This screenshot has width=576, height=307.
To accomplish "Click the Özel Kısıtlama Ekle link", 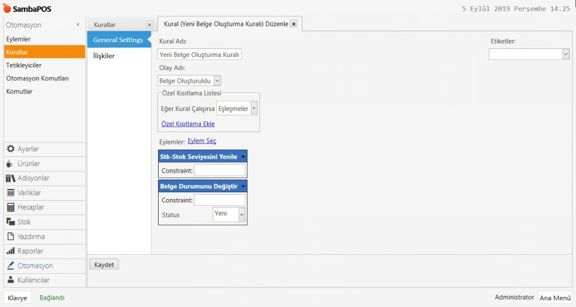I will 188,124.
